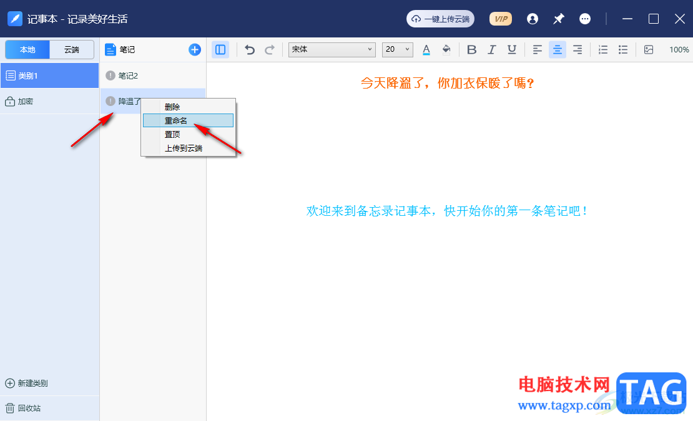The height and width of the screenshot is (421, 693).
Task: Align text to the left
Action: click(537, 49)
